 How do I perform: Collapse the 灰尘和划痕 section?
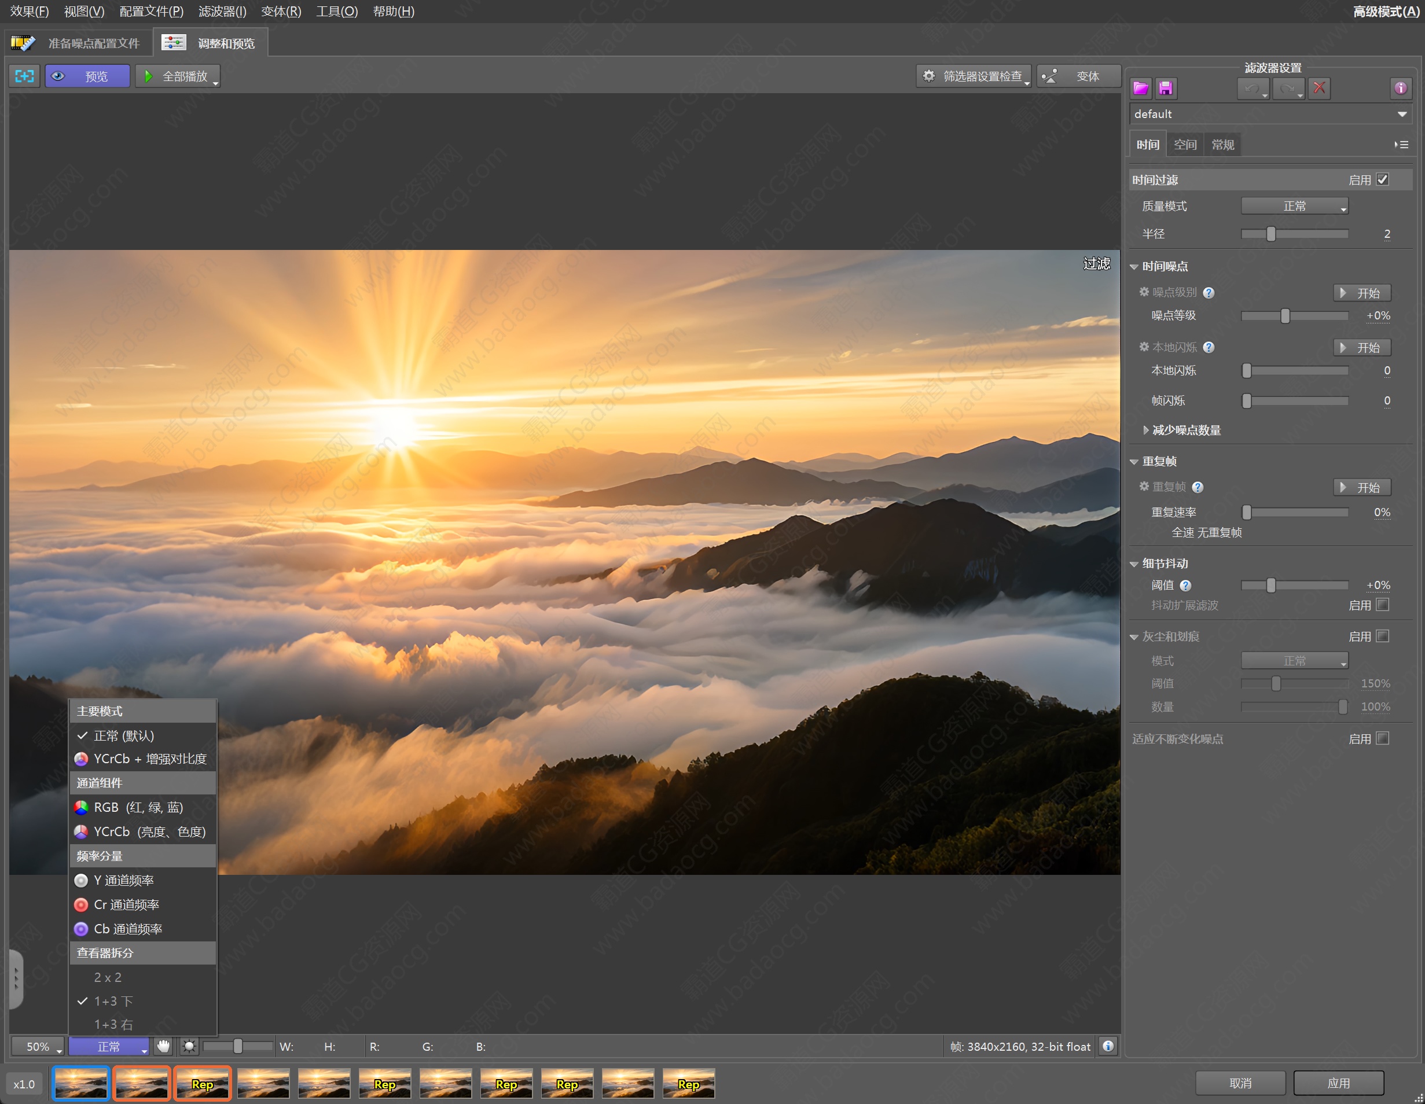point(1134,637)
